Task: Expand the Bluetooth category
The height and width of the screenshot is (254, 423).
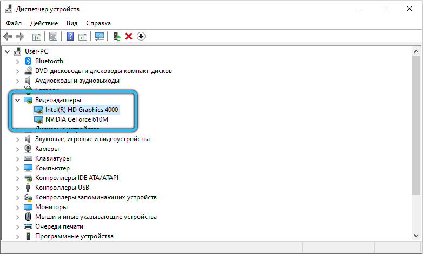Action: pos(17,62)
